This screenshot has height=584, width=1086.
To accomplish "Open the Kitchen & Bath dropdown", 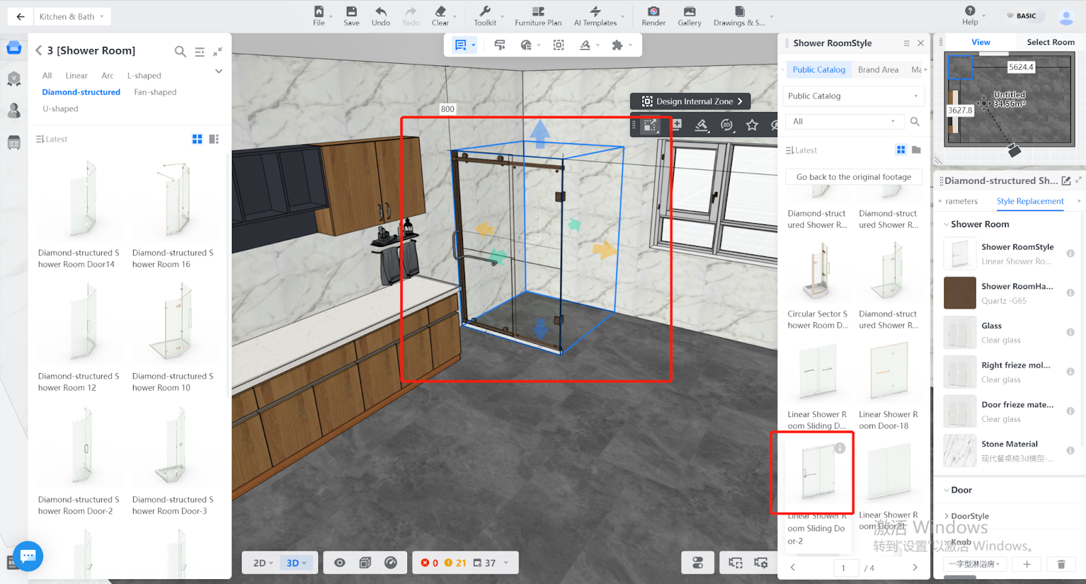I will click(71, 16).
